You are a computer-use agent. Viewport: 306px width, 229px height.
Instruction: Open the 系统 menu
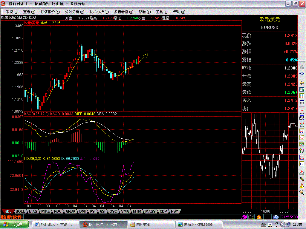point(12,12)
